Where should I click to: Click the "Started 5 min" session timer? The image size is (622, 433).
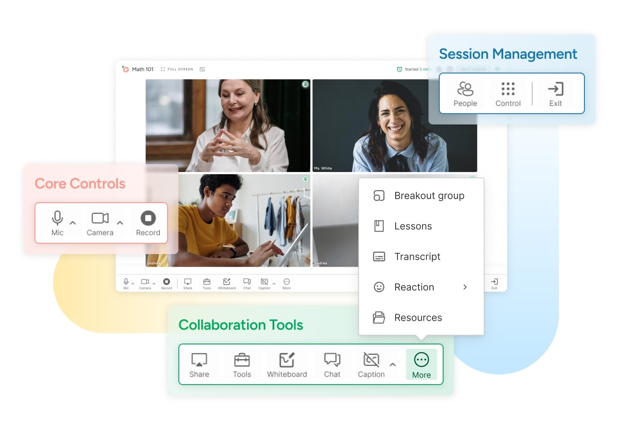click(x=413, y=69)
